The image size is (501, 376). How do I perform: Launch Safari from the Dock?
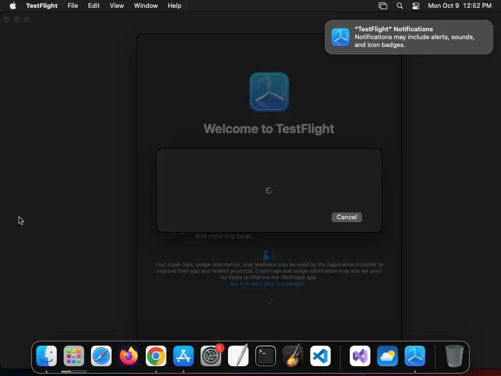pyautogui.click(x=101, y=355)
